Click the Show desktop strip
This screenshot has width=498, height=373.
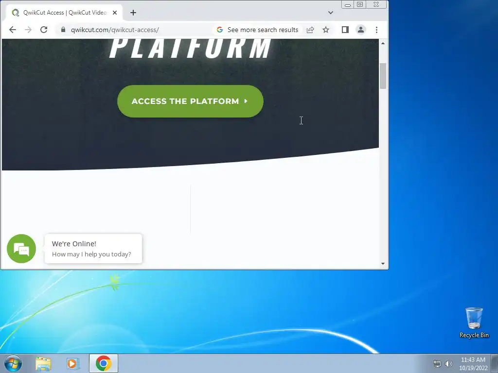click(x=495, y=364)
